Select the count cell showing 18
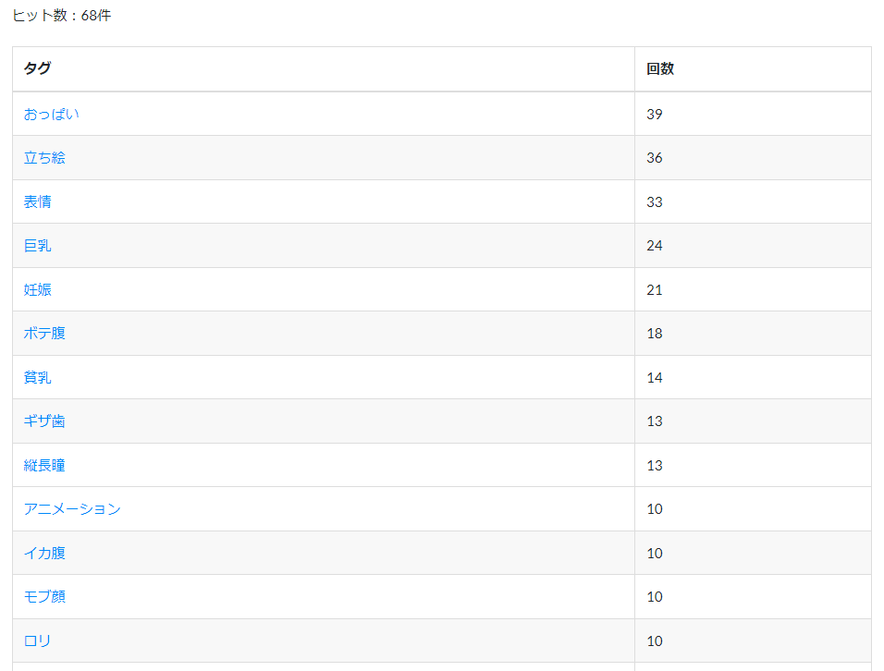884x671 pixels. [x=754, y=334]
